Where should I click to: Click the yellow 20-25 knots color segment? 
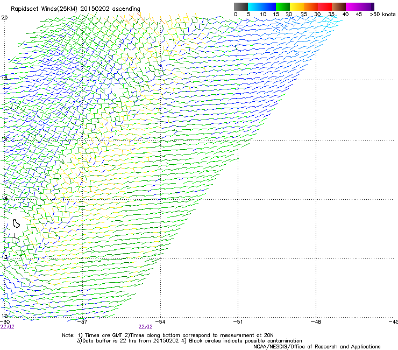coord(297,6)
